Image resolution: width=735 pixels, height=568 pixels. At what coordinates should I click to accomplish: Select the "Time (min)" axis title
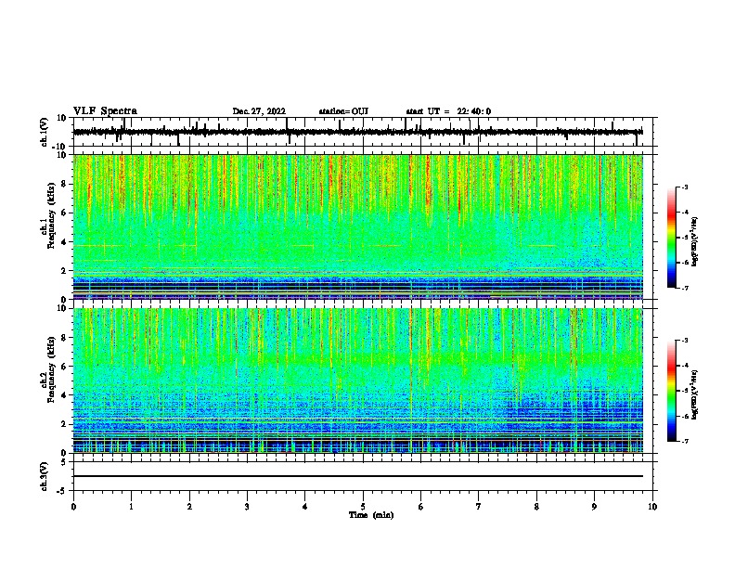click(x=371, y=515)
